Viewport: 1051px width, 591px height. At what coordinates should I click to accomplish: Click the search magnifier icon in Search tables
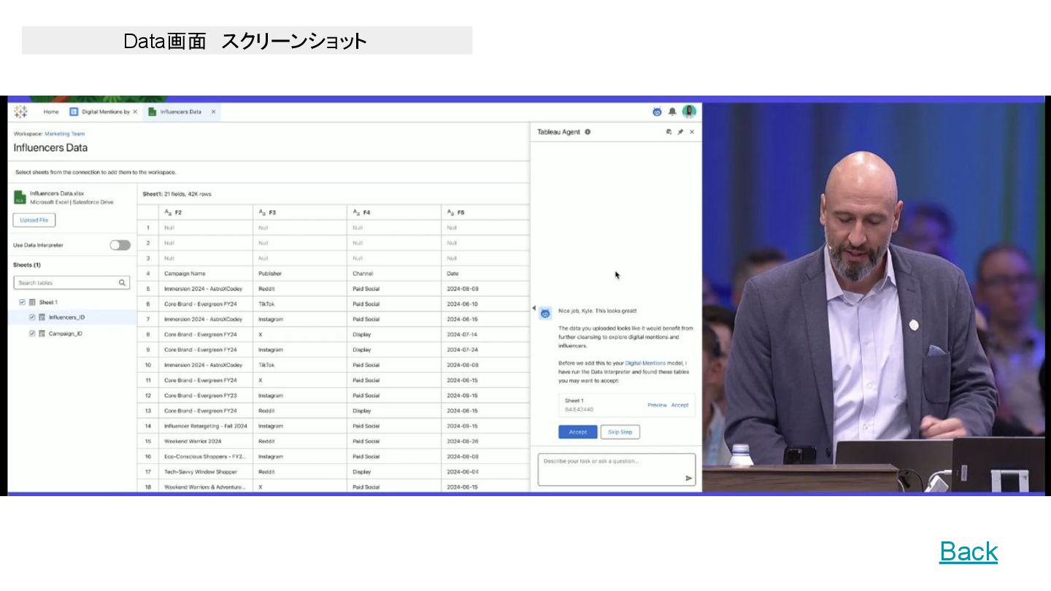click(x=122, y=282)
